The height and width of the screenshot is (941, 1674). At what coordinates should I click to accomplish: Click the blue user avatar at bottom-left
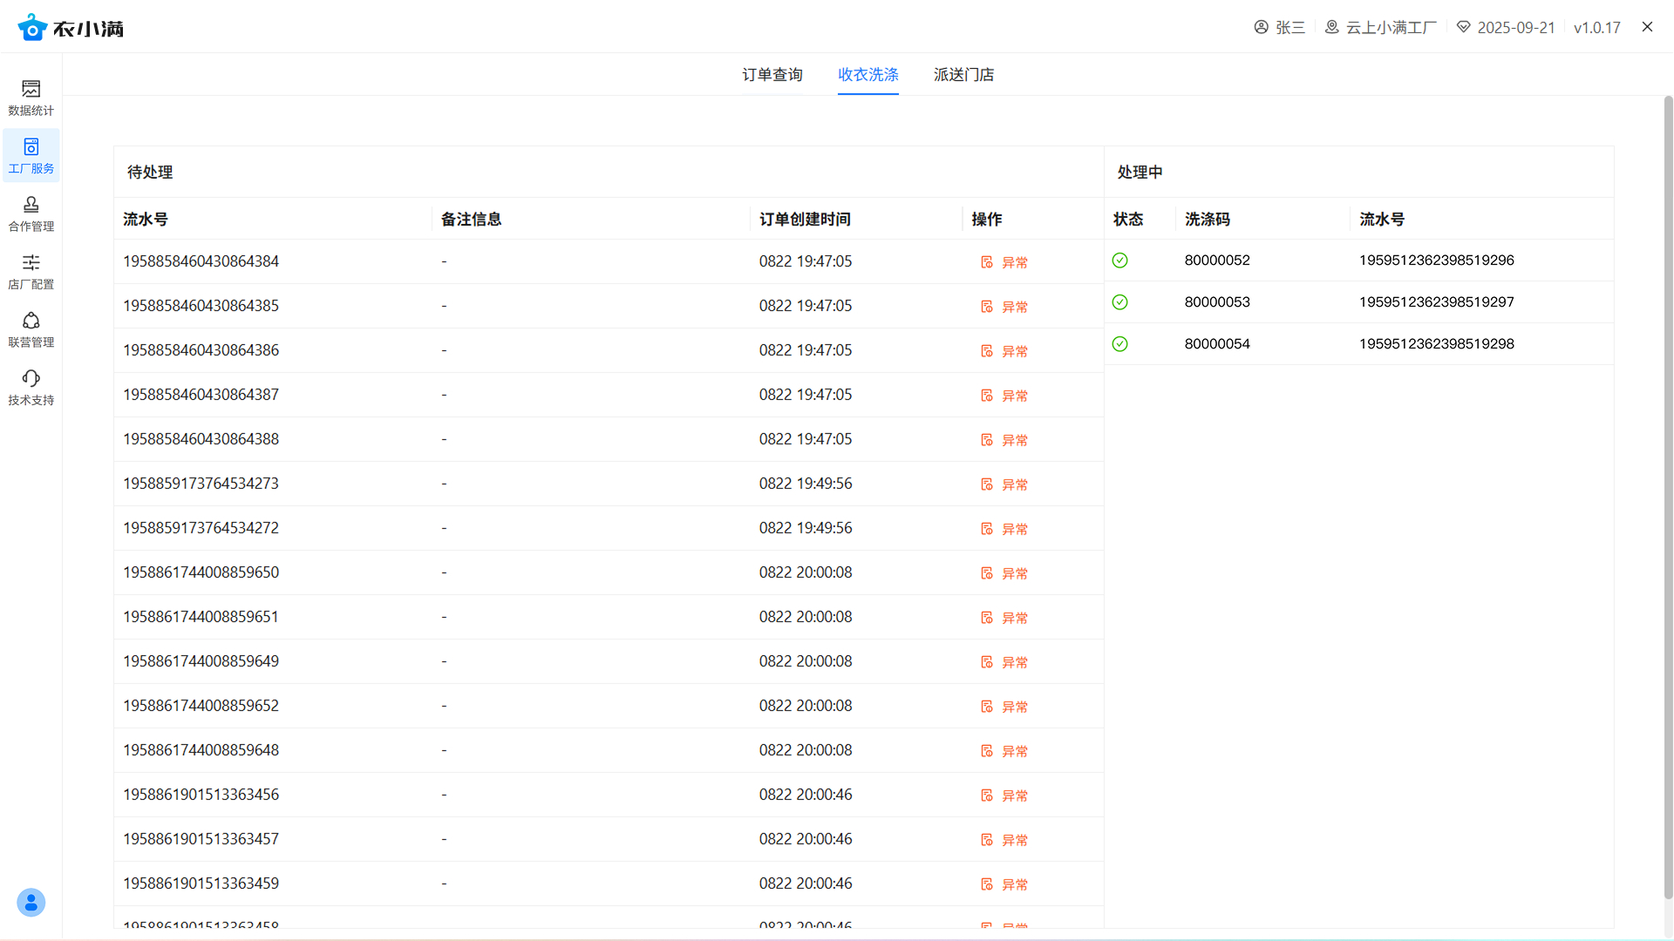tap(31, 902)
